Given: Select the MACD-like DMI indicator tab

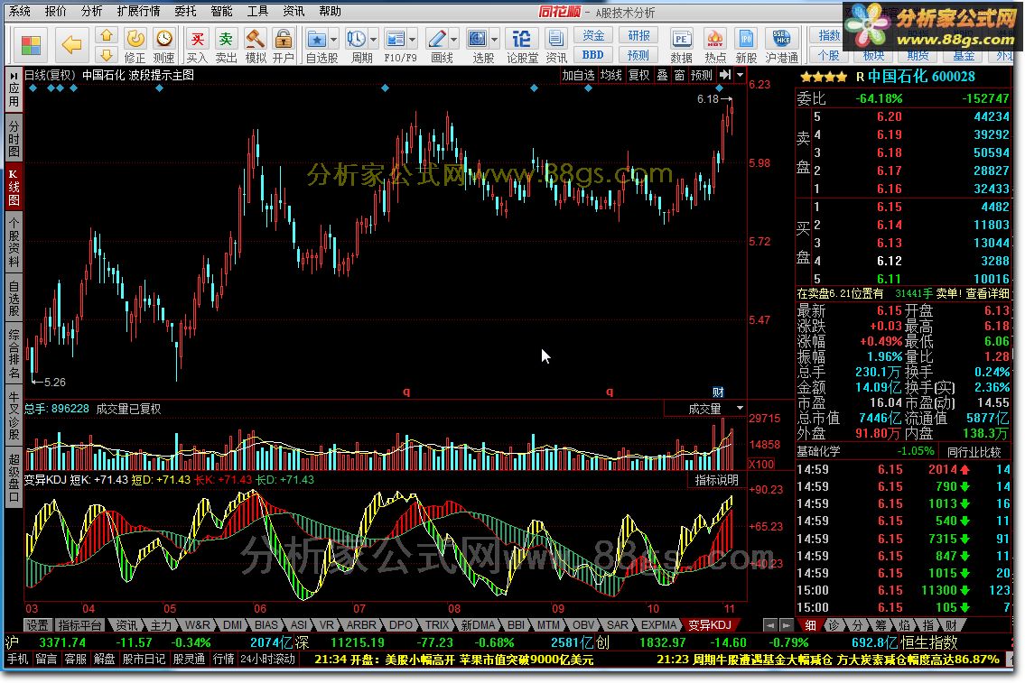Looking at the screenshot, I should pos(233,625).
